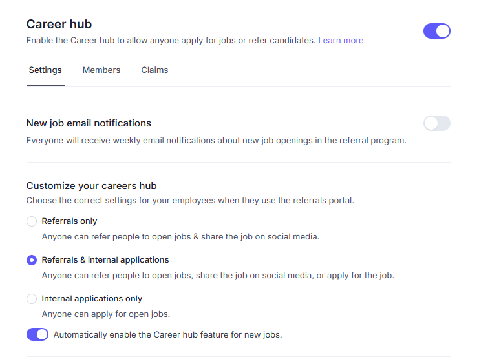The height and width of the screenshot is (364, 479).
Task: Click the 'New job email notifications' heading
Action: pos(89,123)
